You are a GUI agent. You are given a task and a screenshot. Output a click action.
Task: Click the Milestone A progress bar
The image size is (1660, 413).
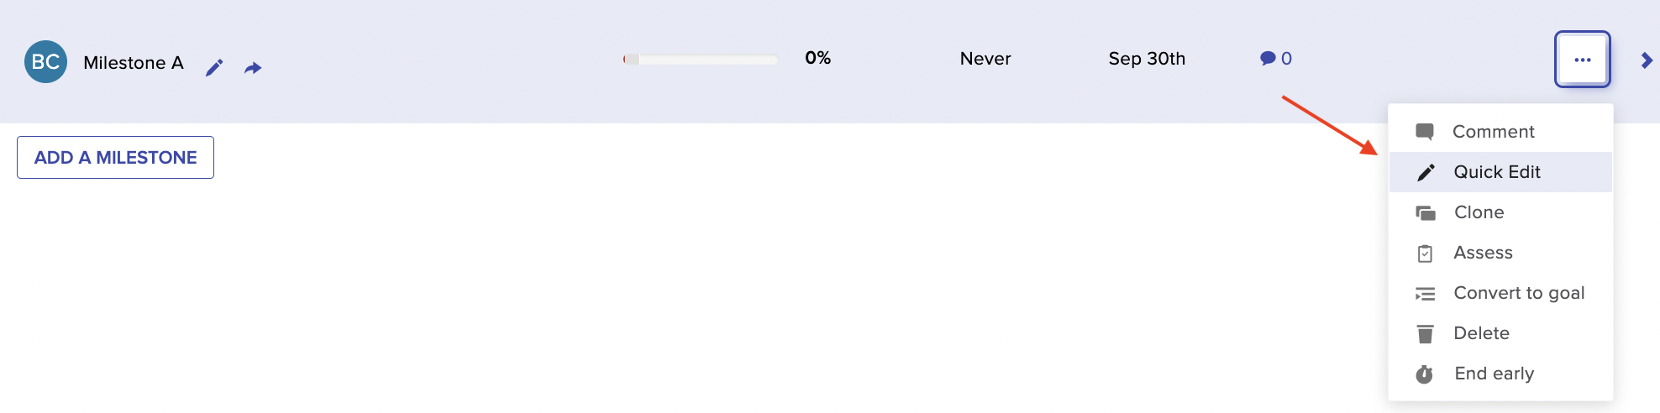point(701,59)
